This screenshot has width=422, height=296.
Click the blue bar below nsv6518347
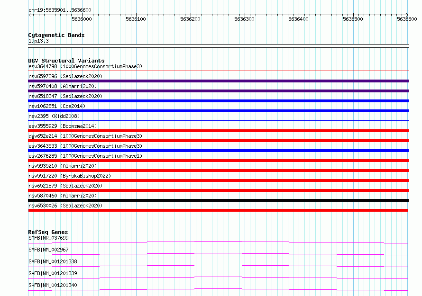point(218,101)
